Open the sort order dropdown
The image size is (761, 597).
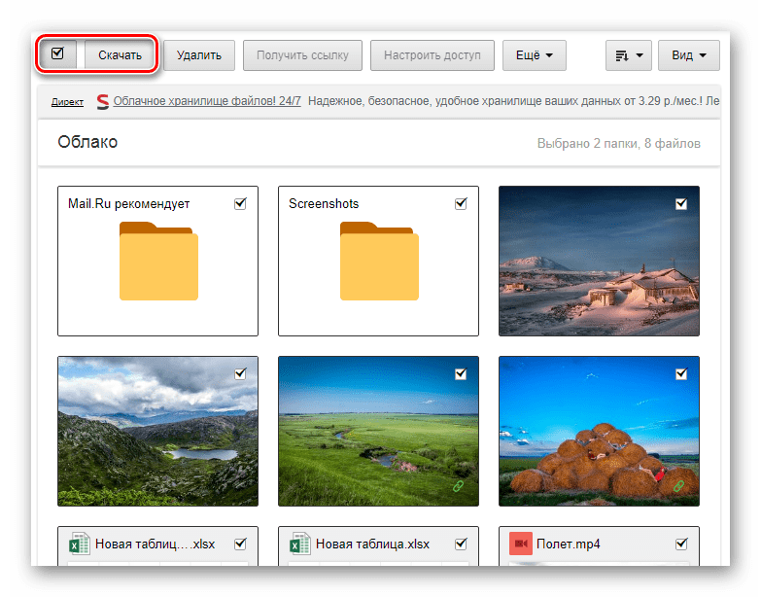point(629,55)
